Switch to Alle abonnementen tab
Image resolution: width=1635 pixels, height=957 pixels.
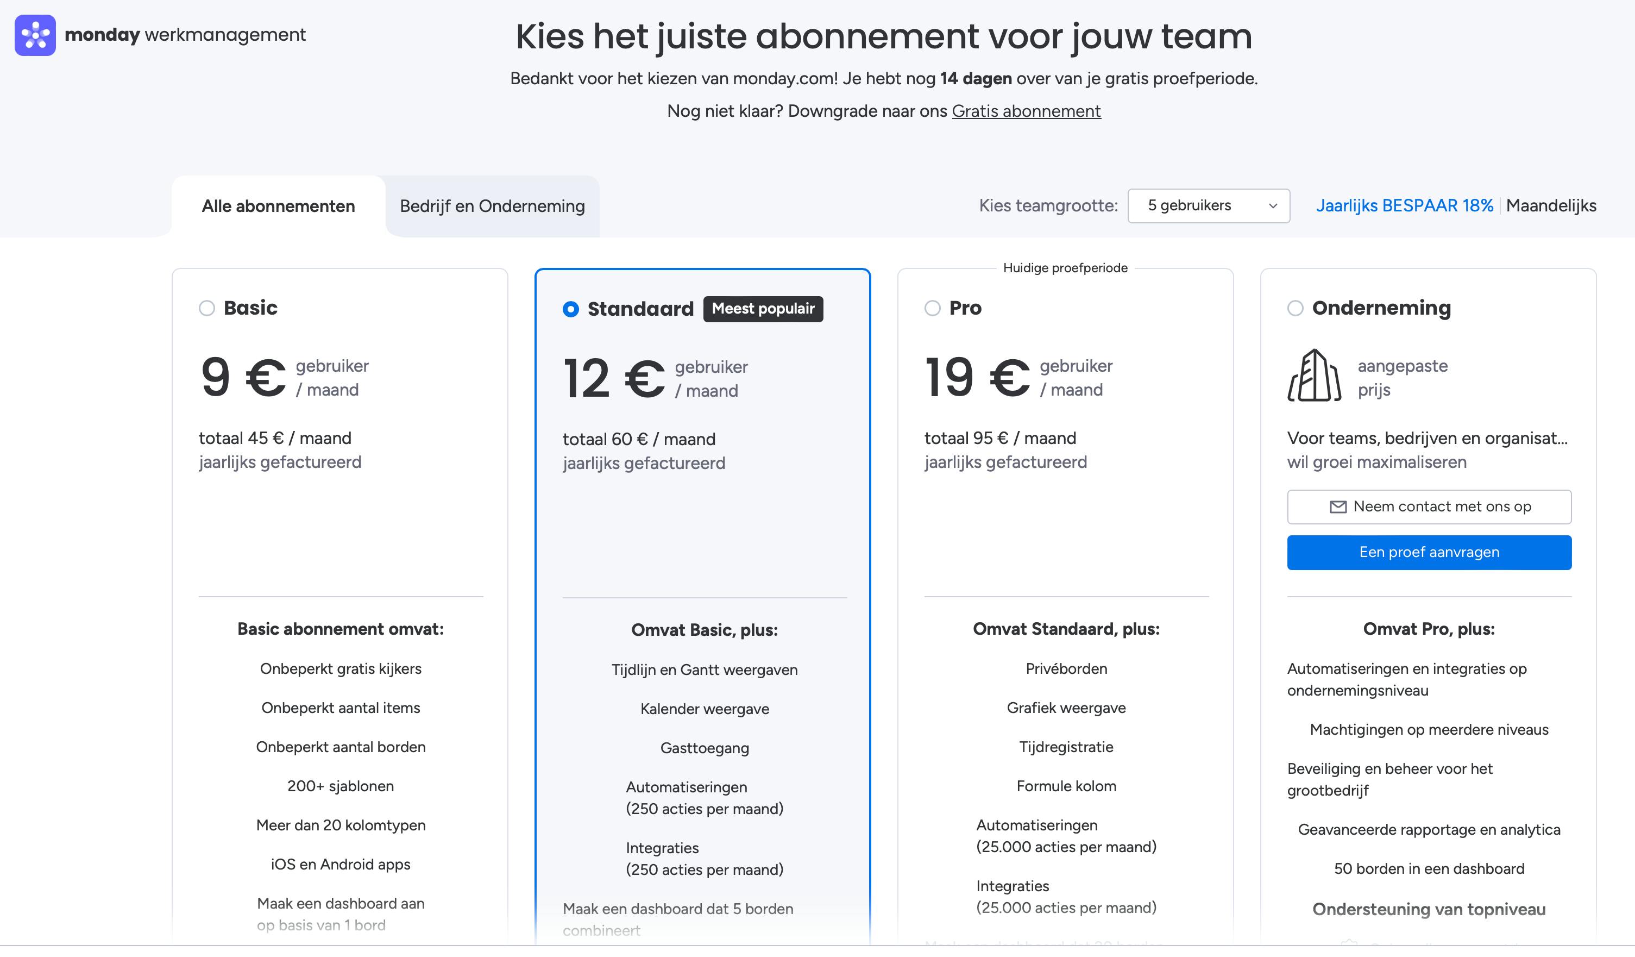click(278, 207)
